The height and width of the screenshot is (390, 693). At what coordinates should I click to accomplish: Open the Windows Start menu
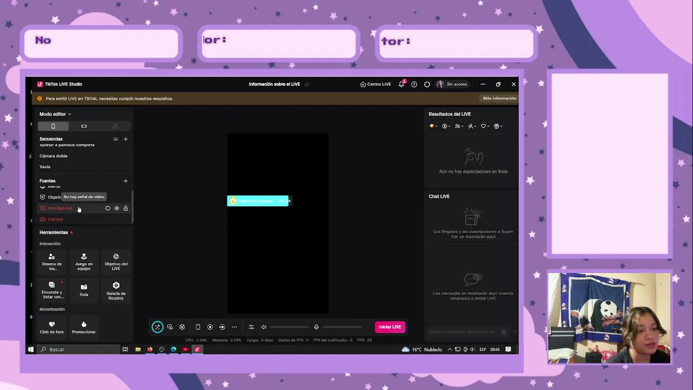(31, 349)
